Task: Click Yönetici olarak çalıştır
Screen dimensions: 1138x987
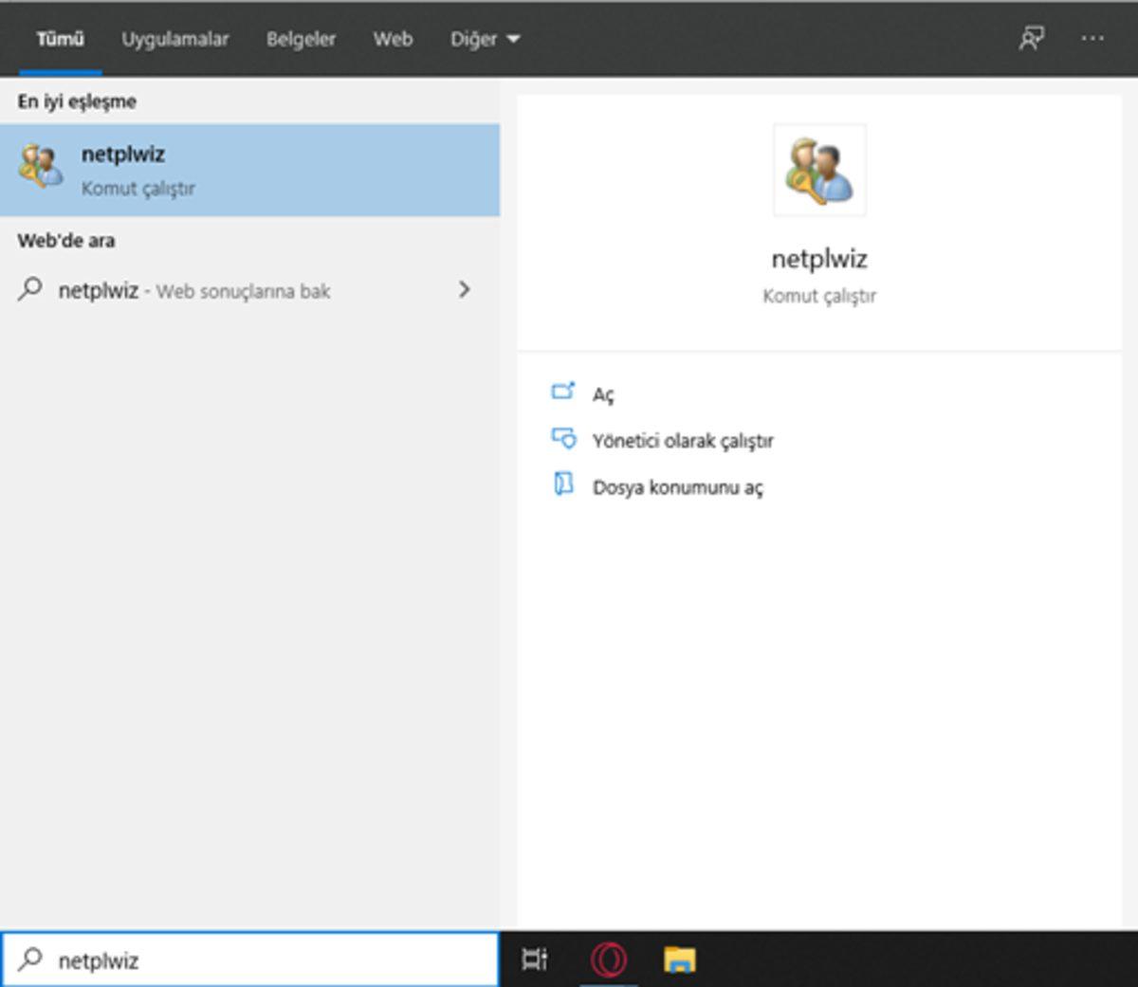Action: tap(681, 439)
